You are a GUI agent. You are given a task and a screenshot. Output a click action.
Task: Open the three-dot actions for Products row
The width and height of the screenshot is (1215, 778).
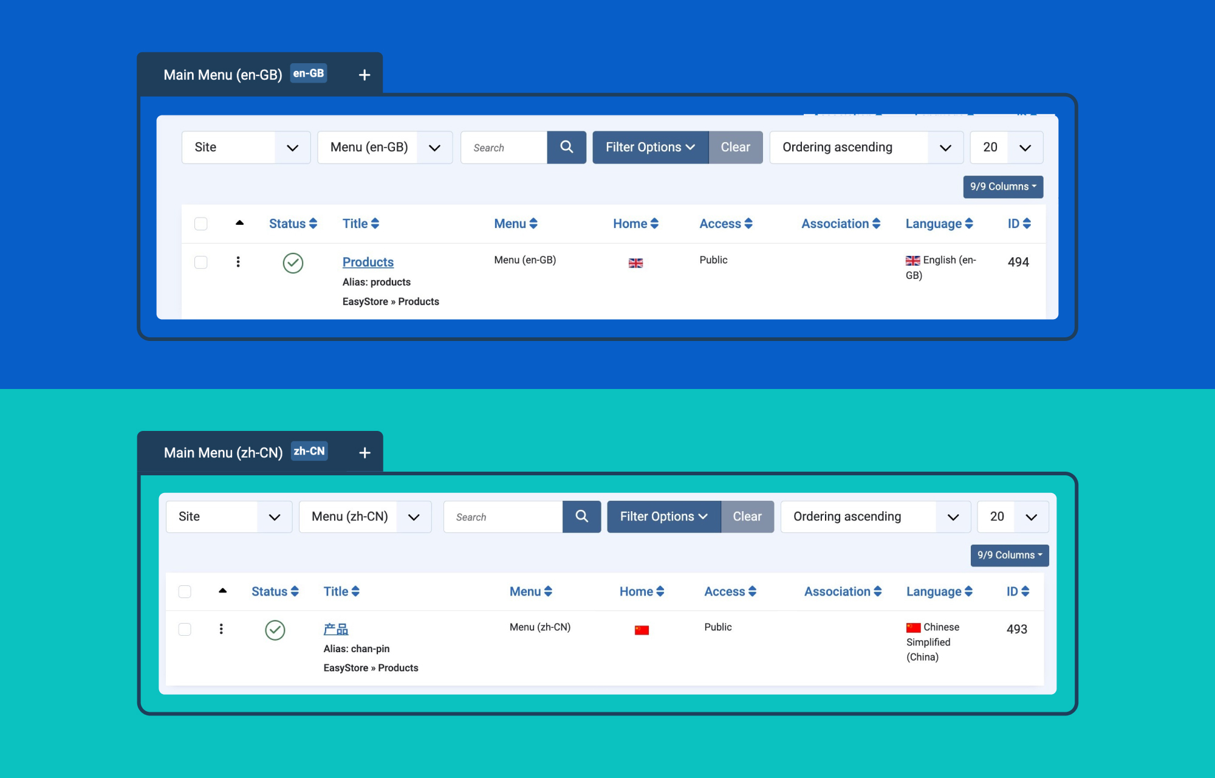[238, 262]
